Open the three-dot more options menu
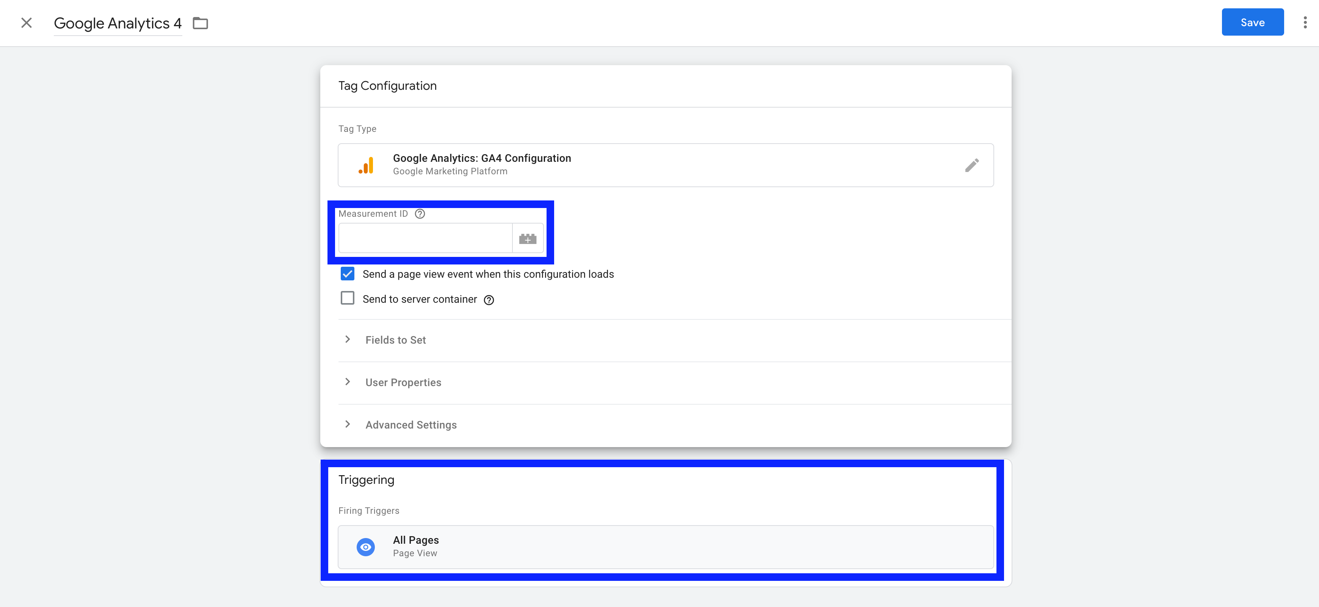Viewport: 1319px width, 607px height. coord(1305,22)
